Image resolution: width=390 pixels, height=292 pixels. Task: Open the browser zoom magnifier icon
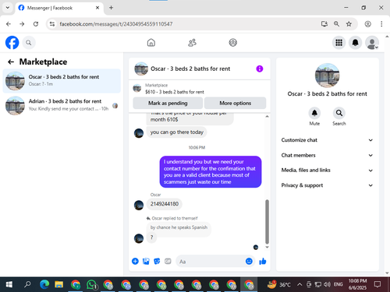[x=336, y=24]
